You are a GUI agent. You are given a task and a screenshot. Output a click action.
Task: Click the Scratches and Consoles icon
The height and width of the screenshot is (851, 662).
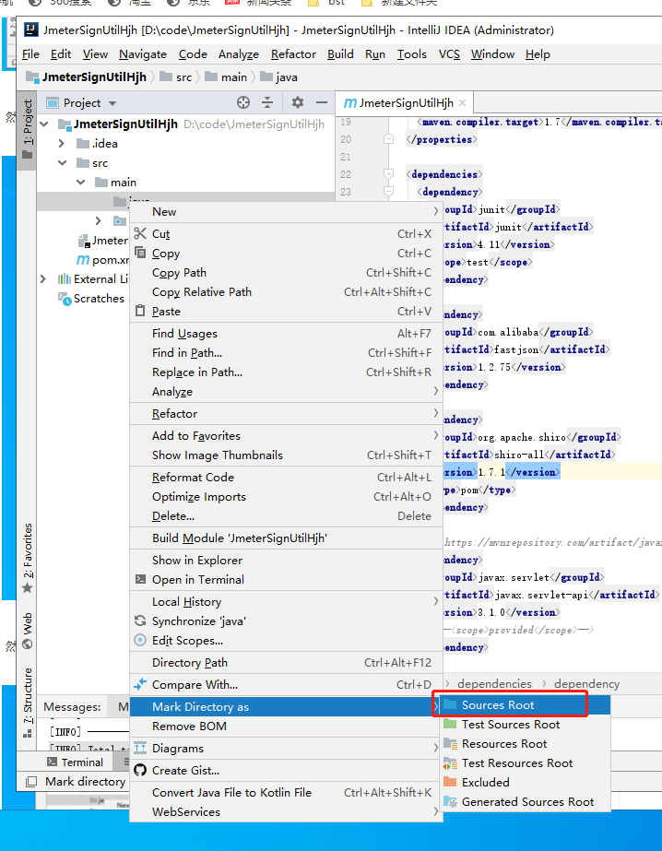65,299
